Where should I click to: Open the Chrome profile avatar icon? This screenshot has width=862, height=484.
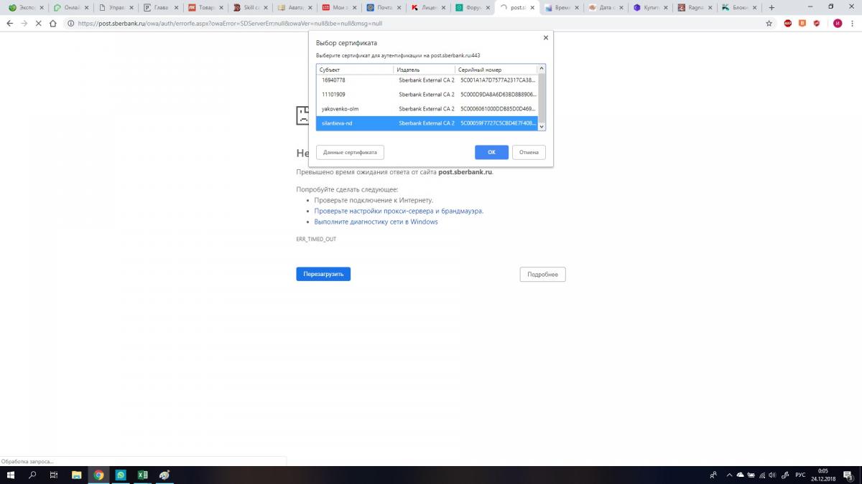tap(837, 23)
